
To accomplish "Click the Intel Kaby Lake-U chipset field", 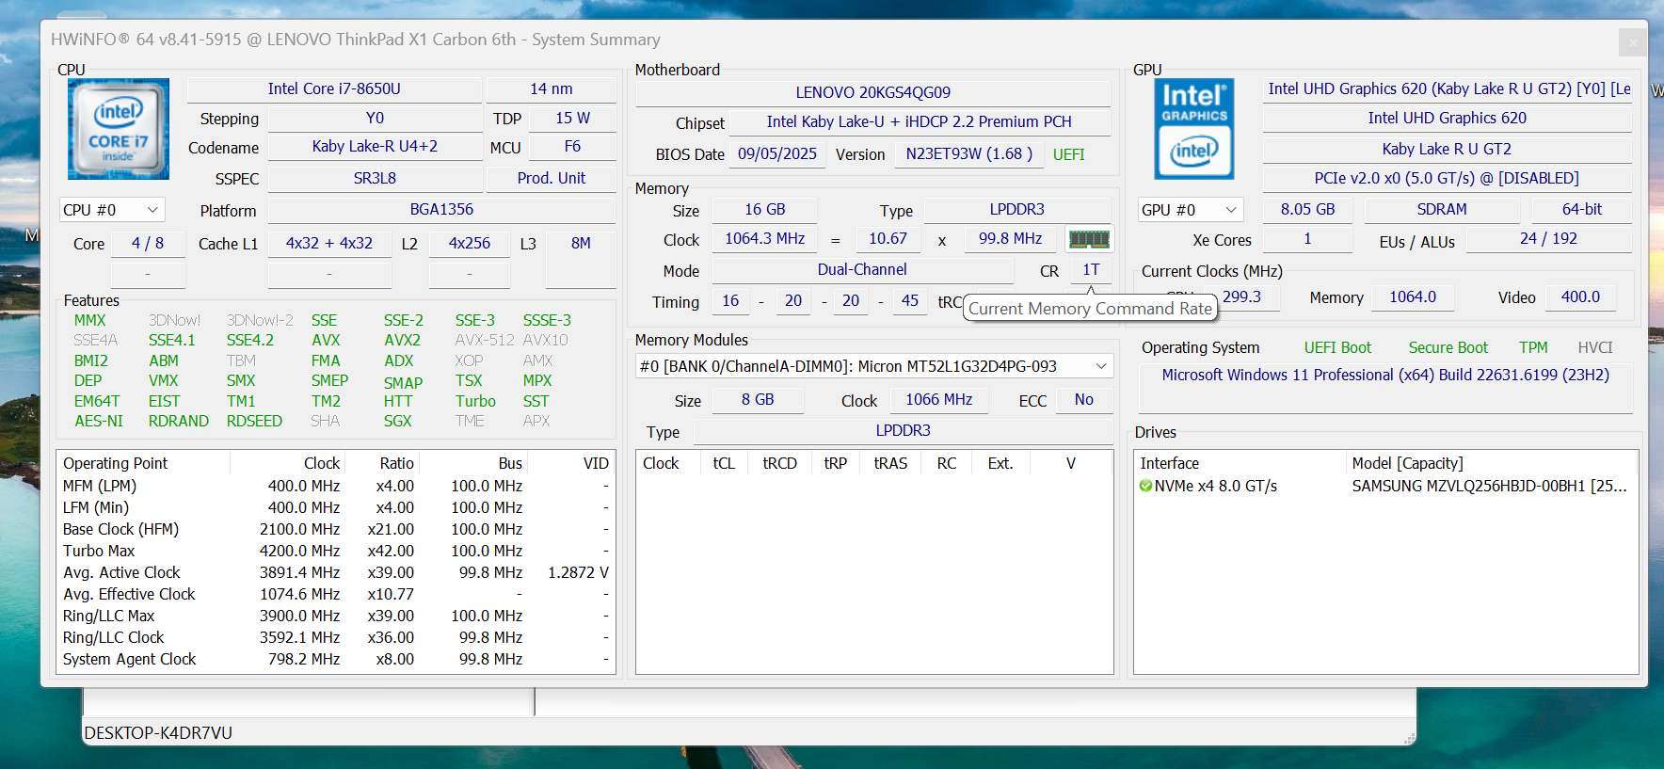I will pyautogui.click(x=920, y=122).
